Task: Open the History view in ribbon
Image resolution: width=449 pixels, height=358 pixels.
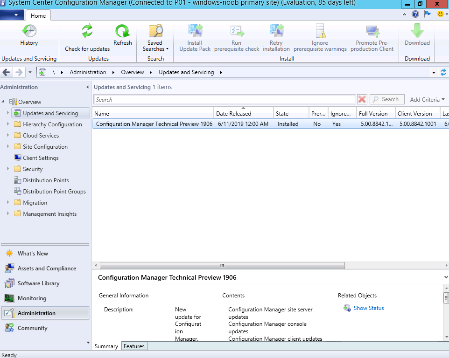Action: 29,35
